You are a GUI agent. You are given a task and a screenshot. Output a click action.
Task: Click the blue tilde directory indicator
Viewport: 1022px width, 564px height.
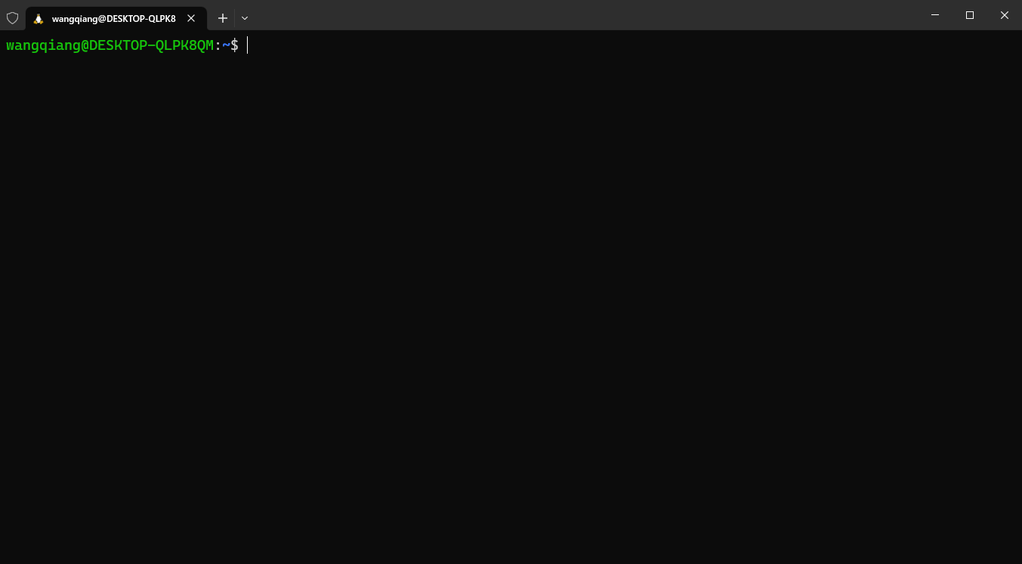pos(226,45)
